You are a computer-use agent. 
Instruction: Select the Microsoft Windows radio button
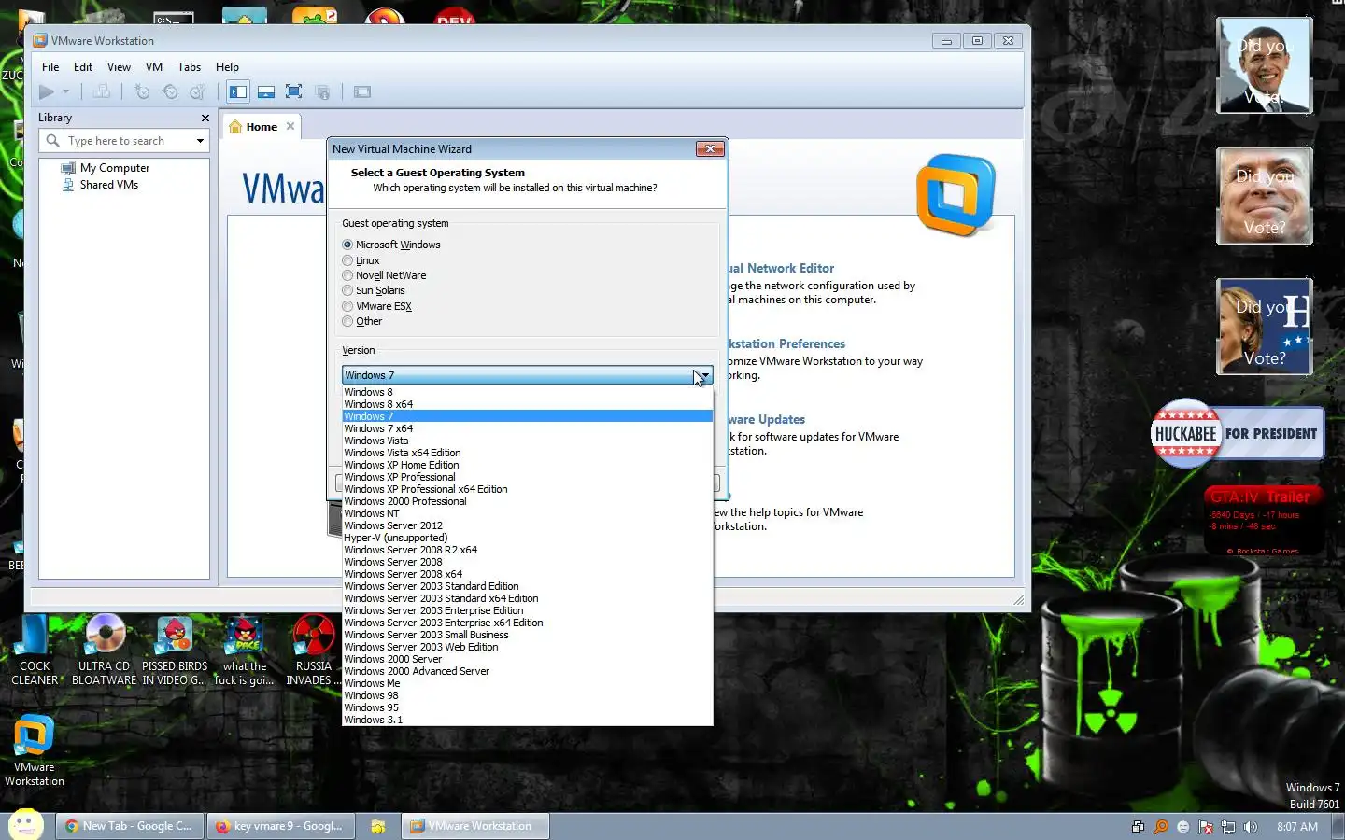pos(347,245)
